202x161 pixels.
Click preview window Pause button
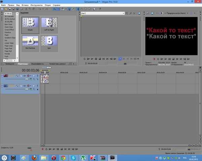click(x=170, y=59)
